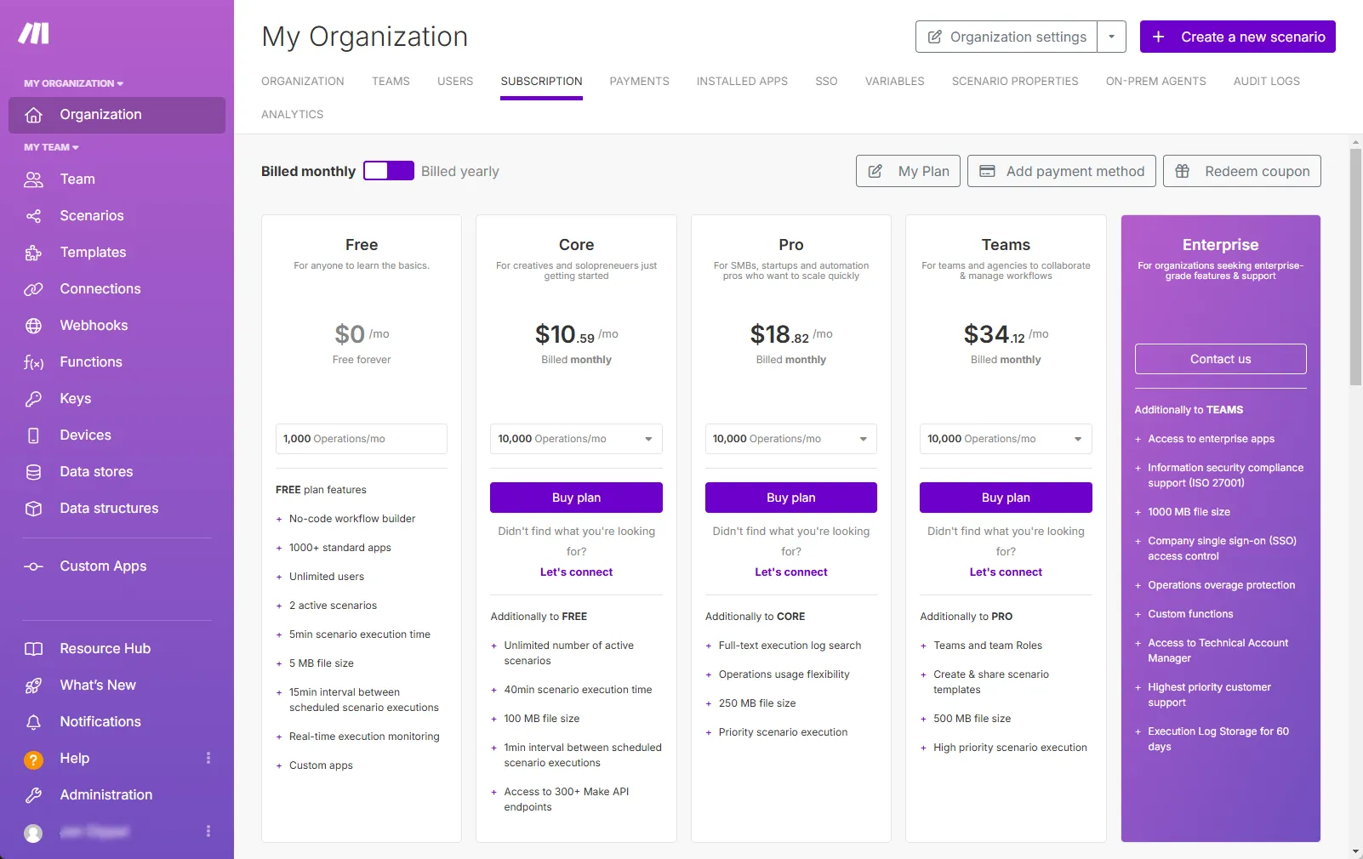Open the AUDIT LOGS tab
This screenshot has width=1363, height=859.
pos(1267,82)
